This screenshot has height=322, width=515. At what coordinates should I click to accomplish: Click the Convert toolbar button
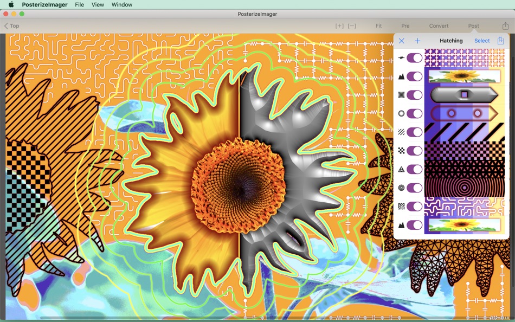pyautogui.click(x=439, y=25)
